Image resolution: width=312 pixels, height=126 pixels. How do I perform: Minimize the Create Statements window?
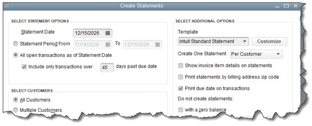[277, 6]
